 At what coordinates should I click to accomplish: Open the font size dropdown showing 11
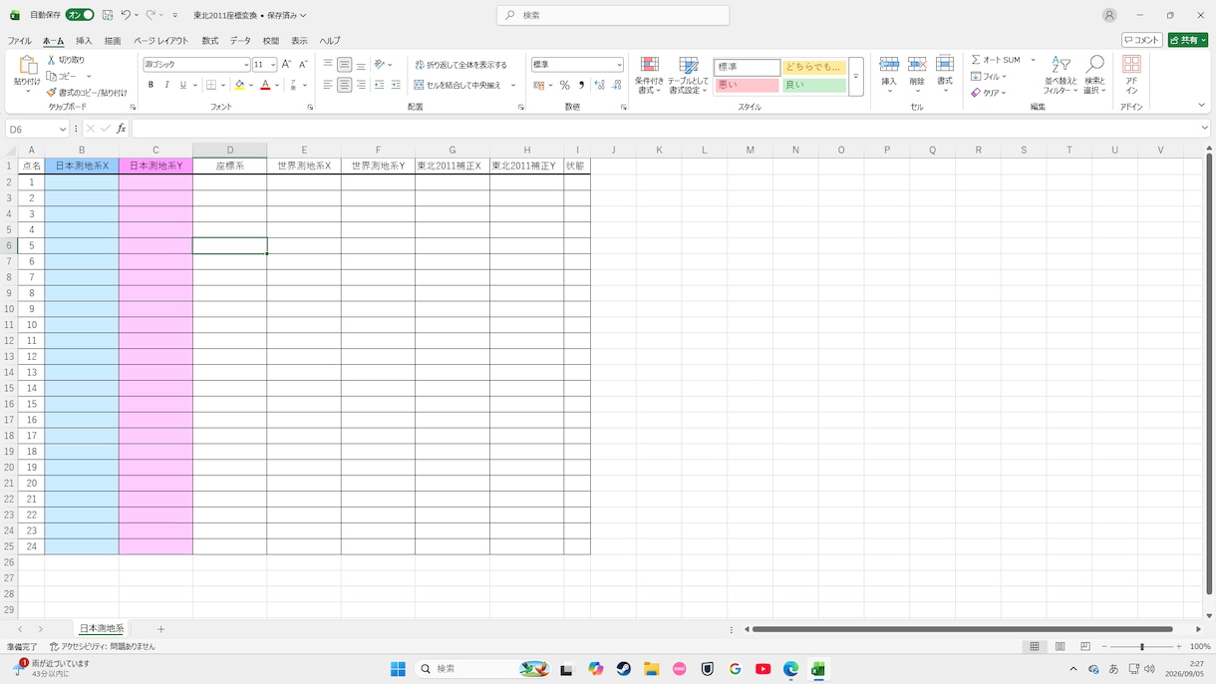273,65
